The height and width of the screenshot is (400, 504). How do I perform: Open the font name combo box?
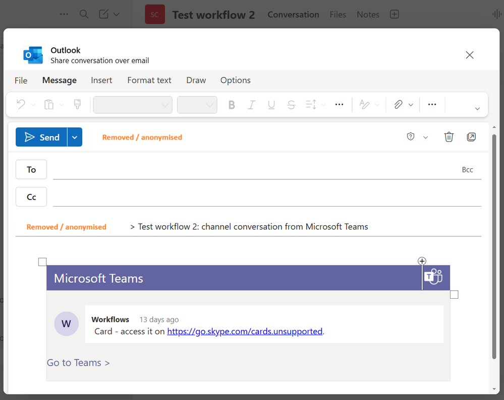[x=133, y=105]
